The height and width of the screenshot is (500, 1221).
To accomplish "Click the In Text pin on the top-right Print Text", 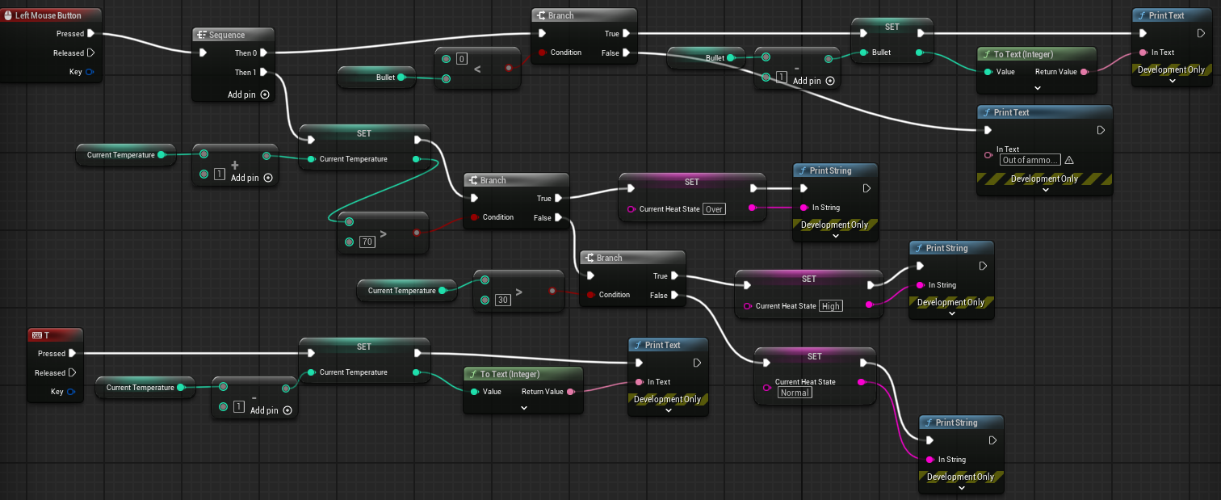I will [x=1143, y=53].
